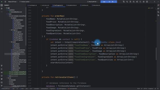This screenshot has width=160, height=90.
Task: Open the Pixel 3a API 34 device selector
Action: point(92,2)
